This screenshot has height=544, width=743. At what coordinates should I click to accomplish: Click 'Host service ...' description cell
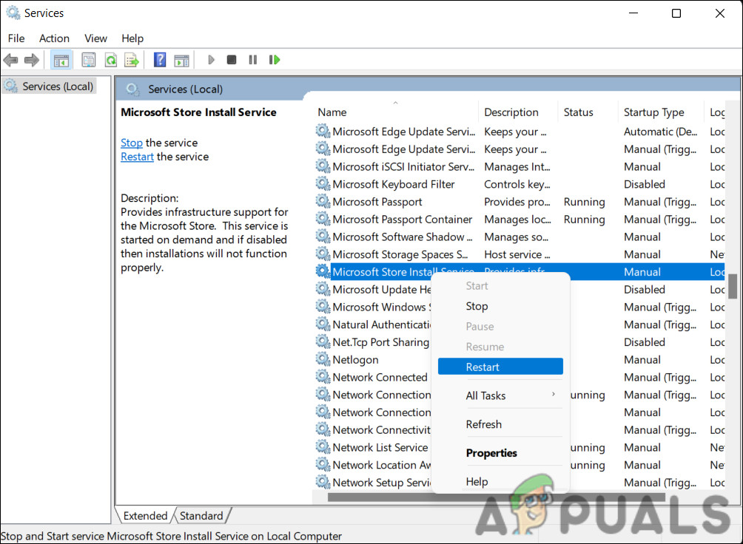point(517,254)
